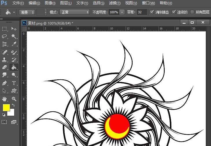Viewport: 211px width, 146px height.
Task: Open the yellow foreground color picker
Action: [6, 108]
